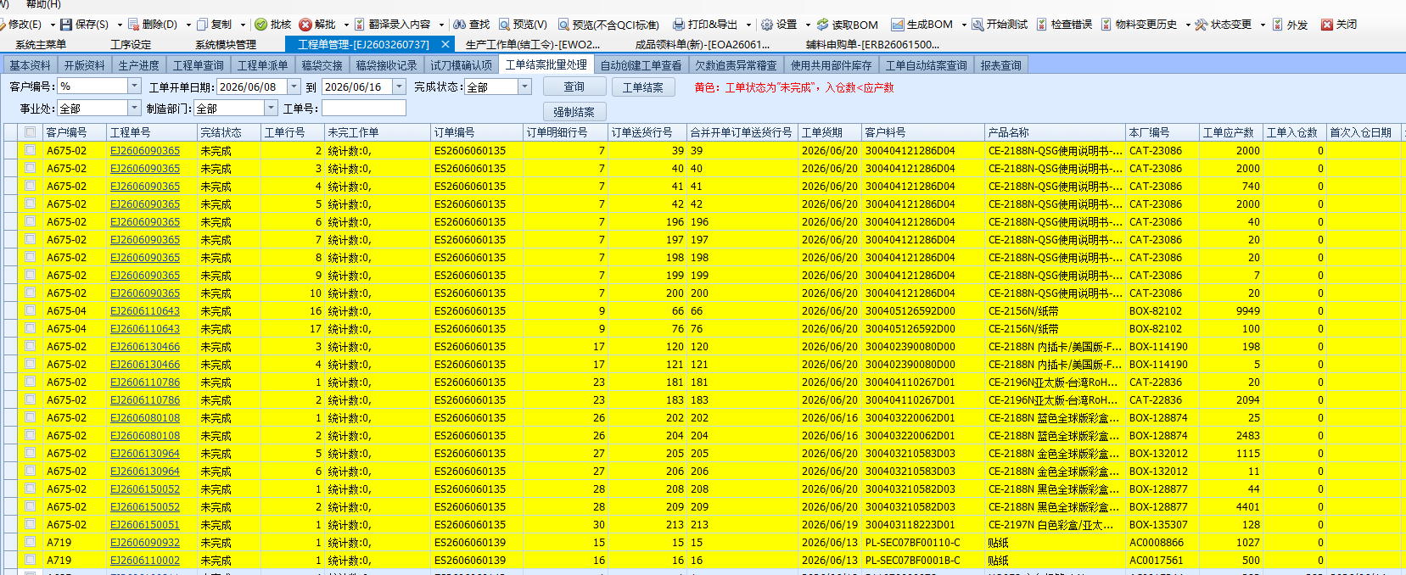Click the 设置 gear settings icon
This screenshot has height=575, width=1406.
tap(767, 25)
